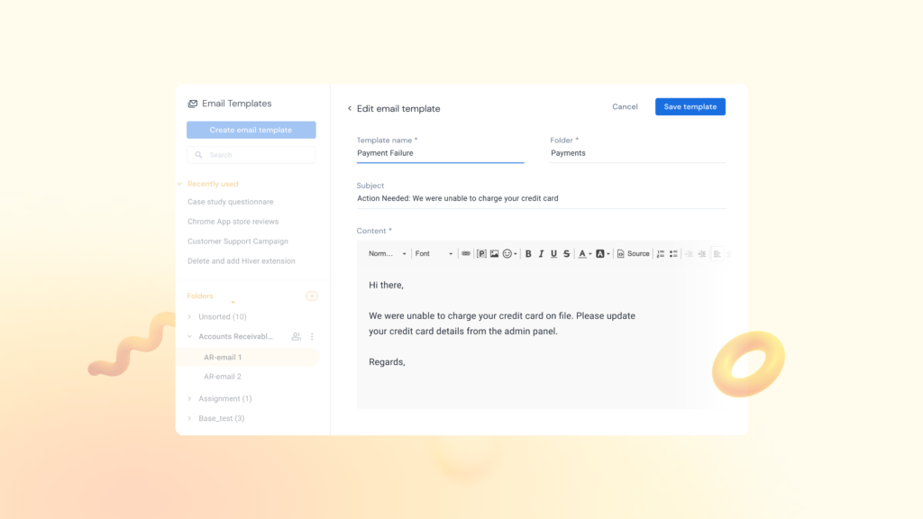Click the Save template button
This screenshot has height=519, width=923.
[690, 106]
